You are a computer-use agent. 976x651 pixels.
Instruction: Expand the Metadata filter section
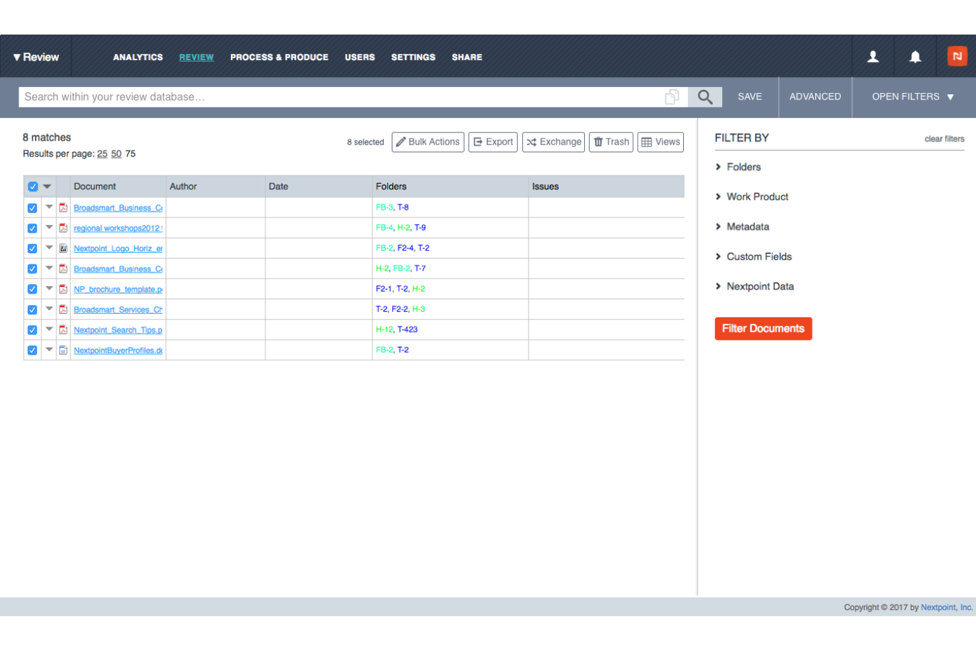point(742,226)
